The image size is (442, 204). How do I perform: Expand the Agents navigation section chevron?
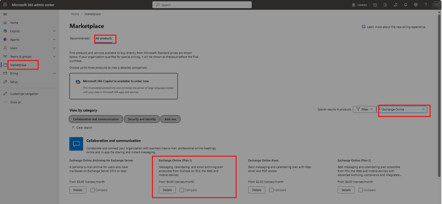[54, 40]
